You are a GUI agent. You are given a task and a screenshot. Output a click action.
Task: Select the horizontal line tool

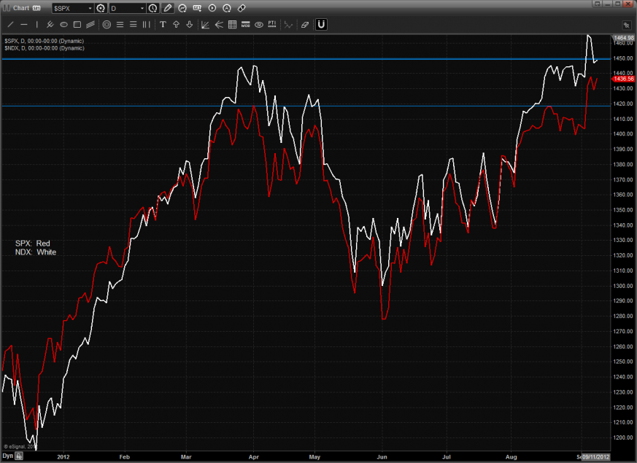(24, 25)
